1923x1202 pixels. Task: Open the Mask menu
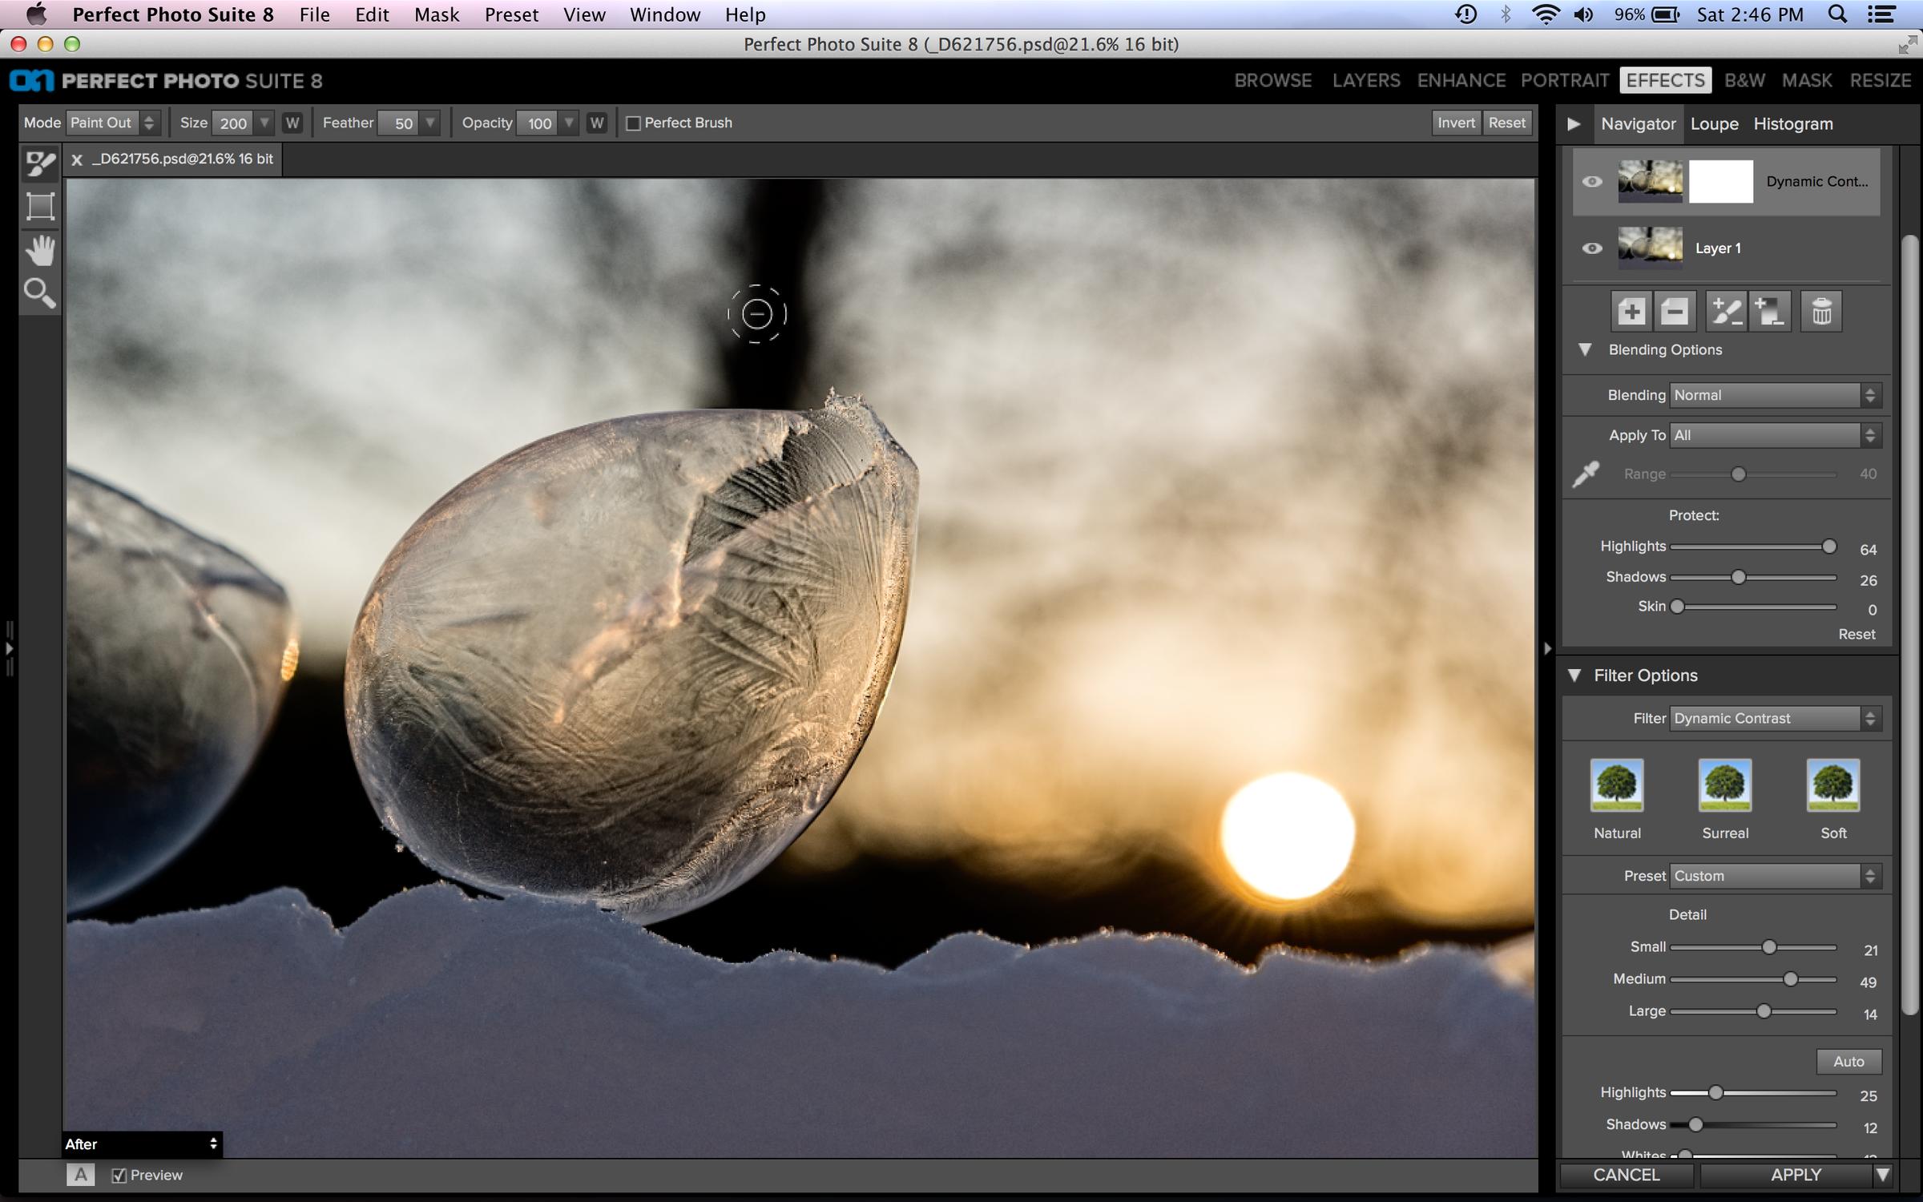(437, 14)
